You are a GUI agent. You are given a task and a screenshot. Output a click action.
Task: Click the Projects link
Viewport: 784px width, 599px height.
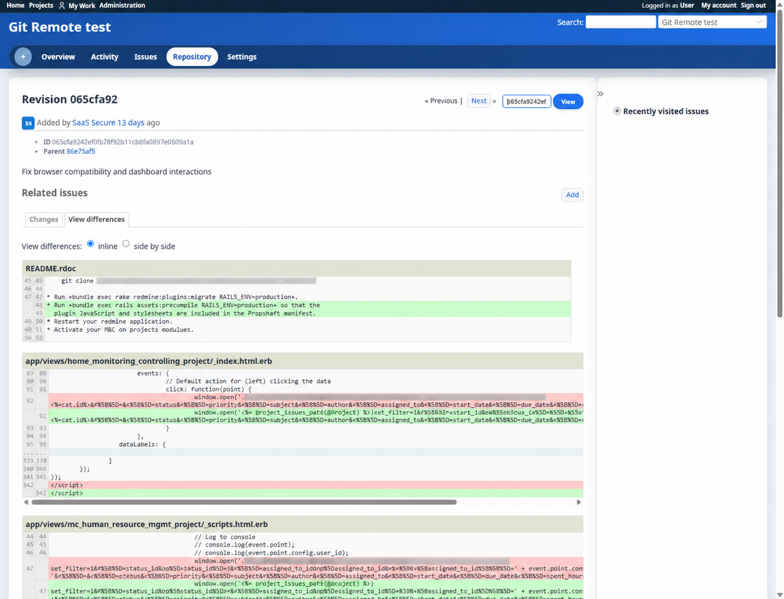coord(41,5)
